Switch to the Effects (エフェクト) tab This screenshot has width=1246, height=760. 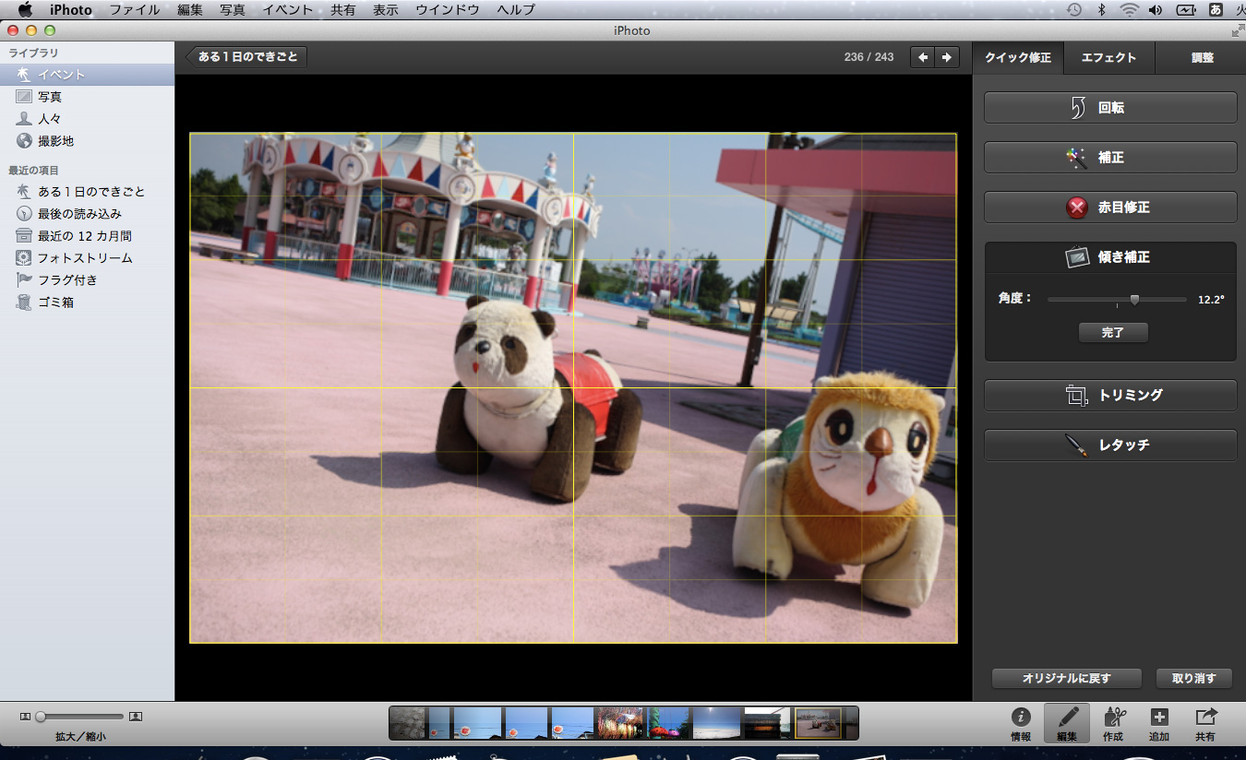(1108, 57)
